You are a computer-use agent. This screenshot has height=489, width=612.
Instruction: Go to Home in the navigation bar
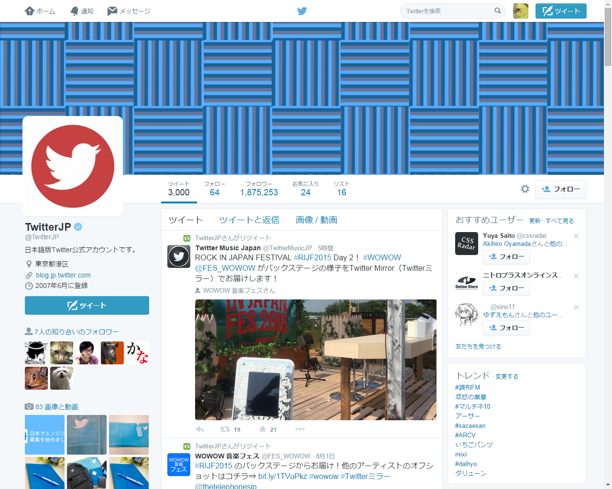40,11
